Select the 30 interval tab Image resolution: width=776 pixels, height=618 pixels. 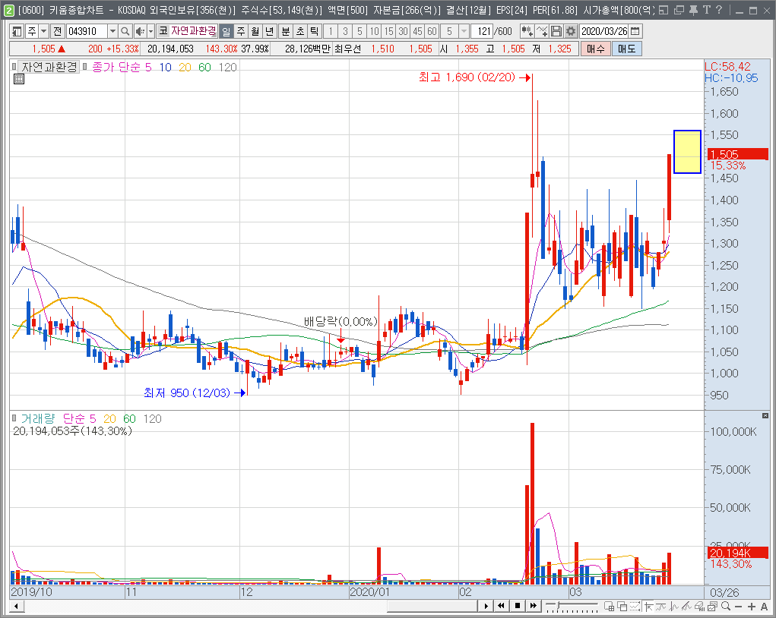pos(404,32)
